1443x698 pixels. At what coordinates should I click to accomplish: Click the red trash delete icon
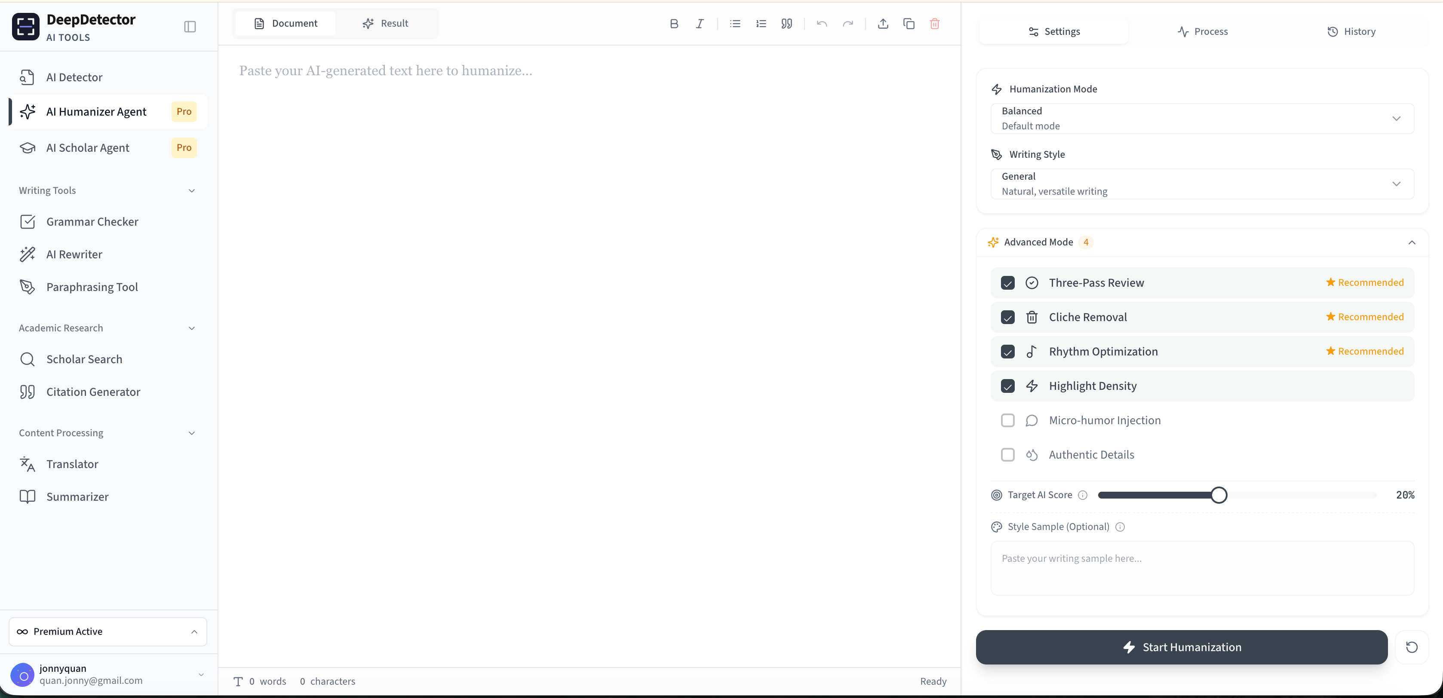coord(934,24)
